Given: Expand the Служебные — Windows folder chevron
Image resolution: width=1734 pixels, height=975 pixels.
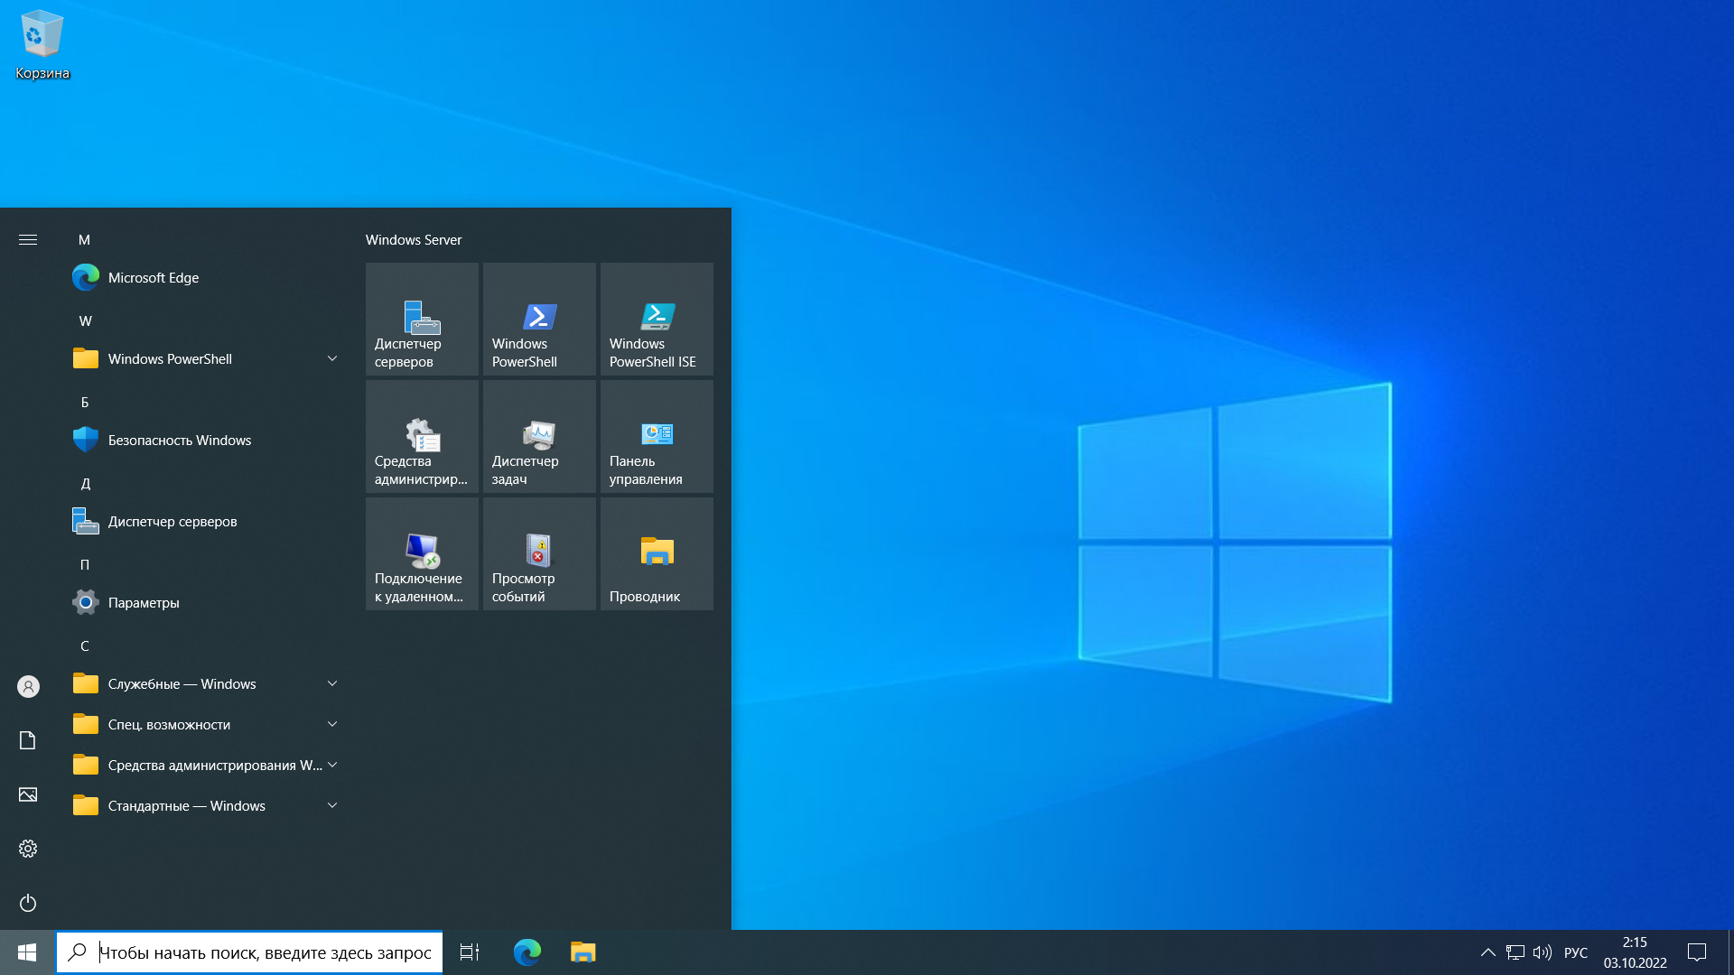Looking at the screenshot, I should click(x=332, y=683).
